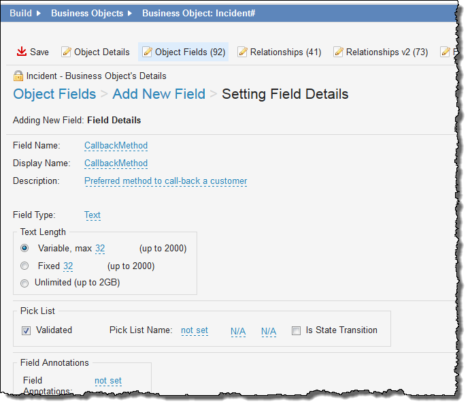Uncheck the Validated checkbox
470x406 pixels.
pos(26,330)
